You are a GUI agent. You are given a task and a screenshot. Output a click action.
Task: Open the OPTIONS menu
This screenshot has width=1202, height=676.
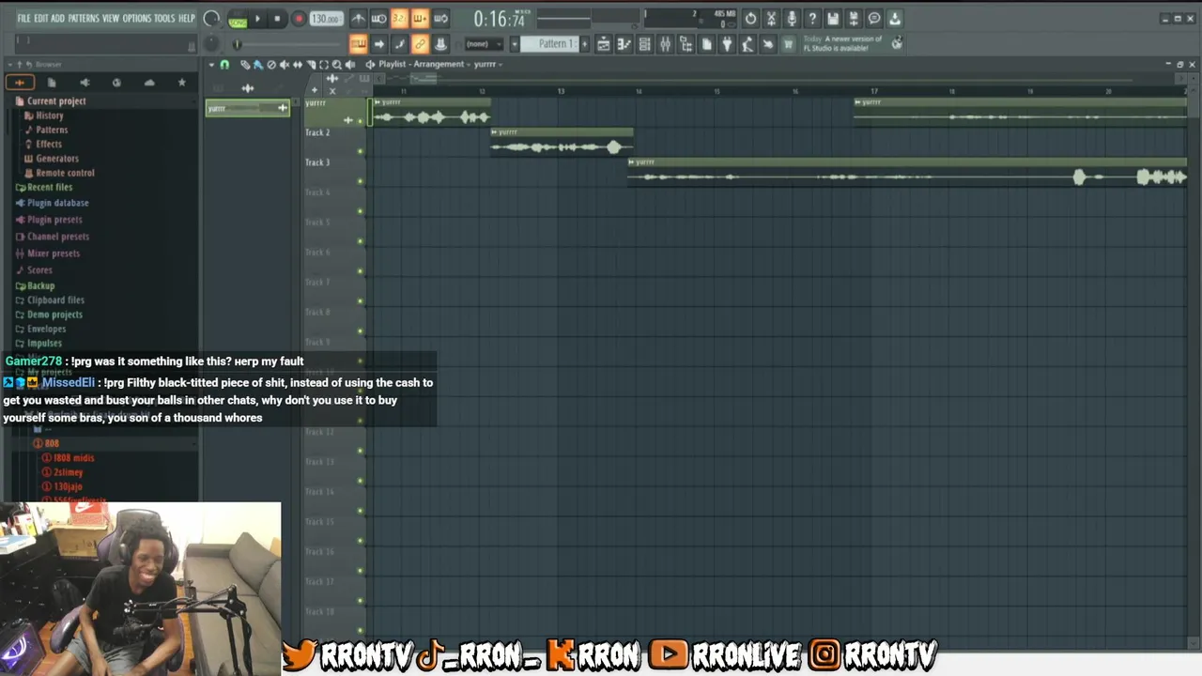pyautogui.click(x=136, y=19)
